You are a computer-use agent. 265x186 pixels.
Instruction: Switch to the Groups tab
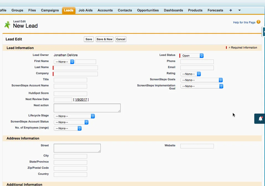pos(17,10)
